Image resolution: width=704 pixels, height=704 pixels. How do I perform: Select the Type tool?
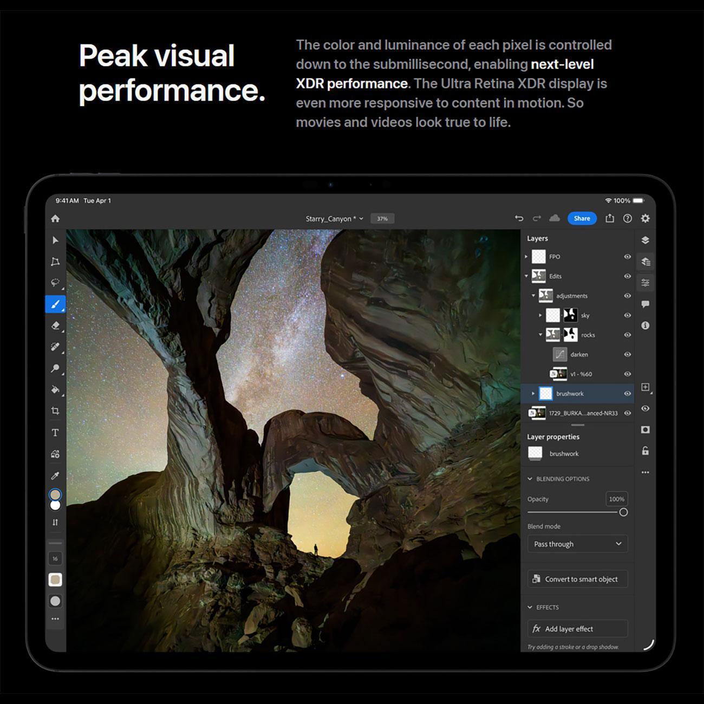click(55, 433)
